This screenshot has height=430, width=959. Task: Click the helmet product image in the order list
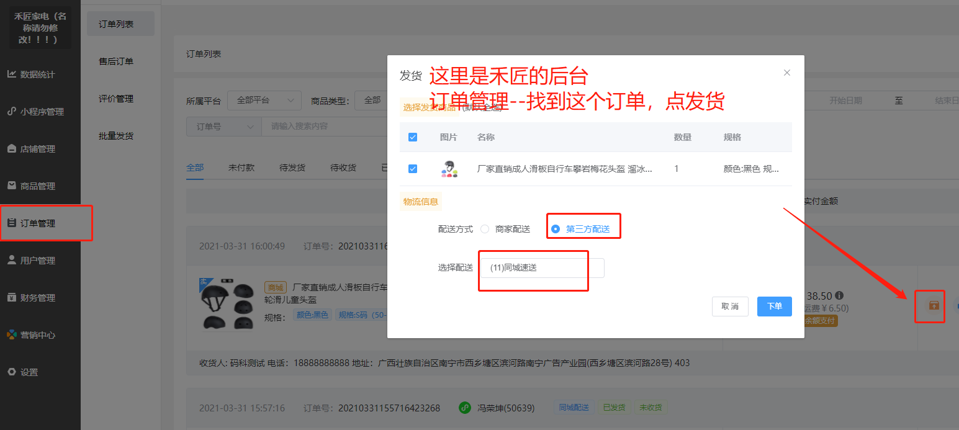tap(227, 304)
